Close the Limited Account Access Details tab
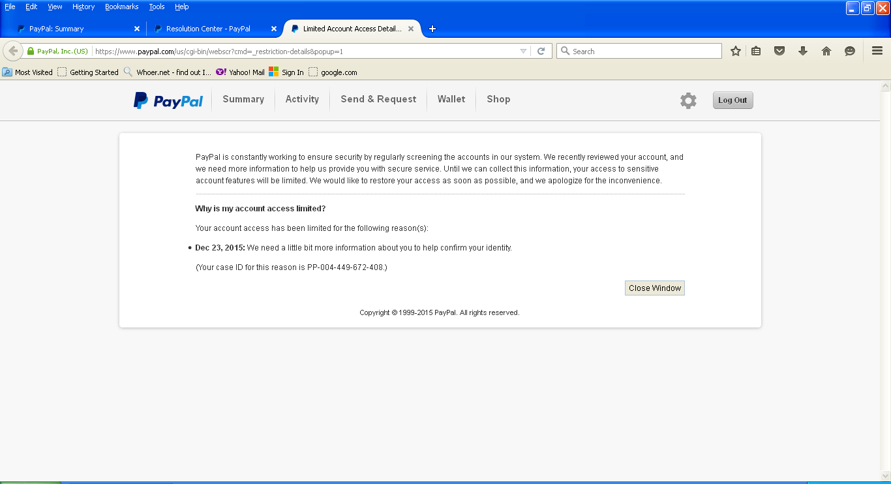The height and width of the screenshot is (484, 891). click(411, 29)
